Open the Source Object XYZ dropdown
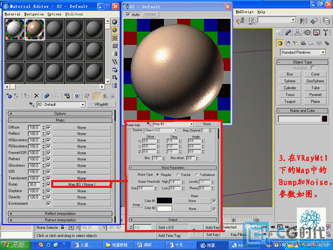Image resolution: width=333 pixels, height=250 pixels. [175, 130]
